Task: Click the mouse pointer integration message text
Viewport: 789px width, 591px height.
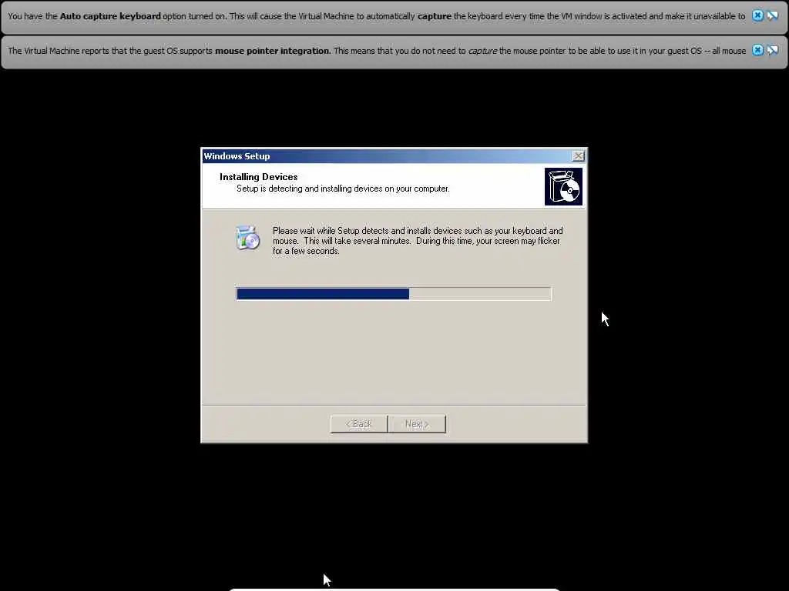Action: [x=376, y=51]
